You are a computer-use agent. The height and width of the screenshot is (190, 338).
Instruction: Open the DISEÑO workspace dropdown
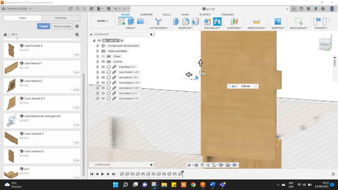[103, 21]
